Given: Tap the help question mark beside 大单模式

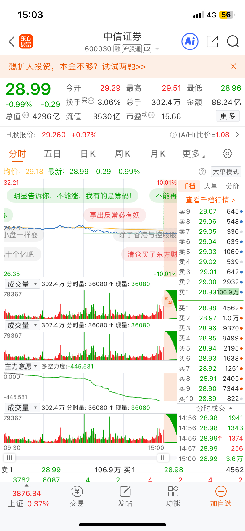Looking at the screenshot, I should (x=202, y=172).
